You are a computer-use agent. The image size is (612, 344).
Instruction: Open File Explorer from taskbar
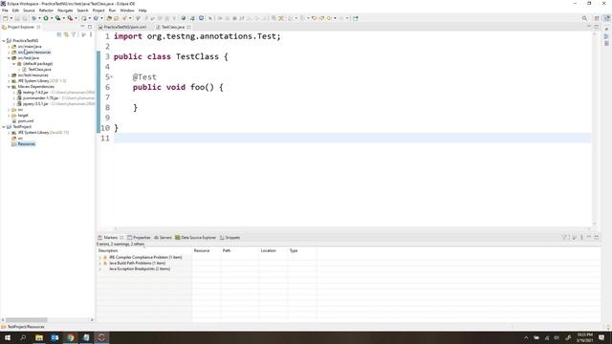tap(39, 337)
